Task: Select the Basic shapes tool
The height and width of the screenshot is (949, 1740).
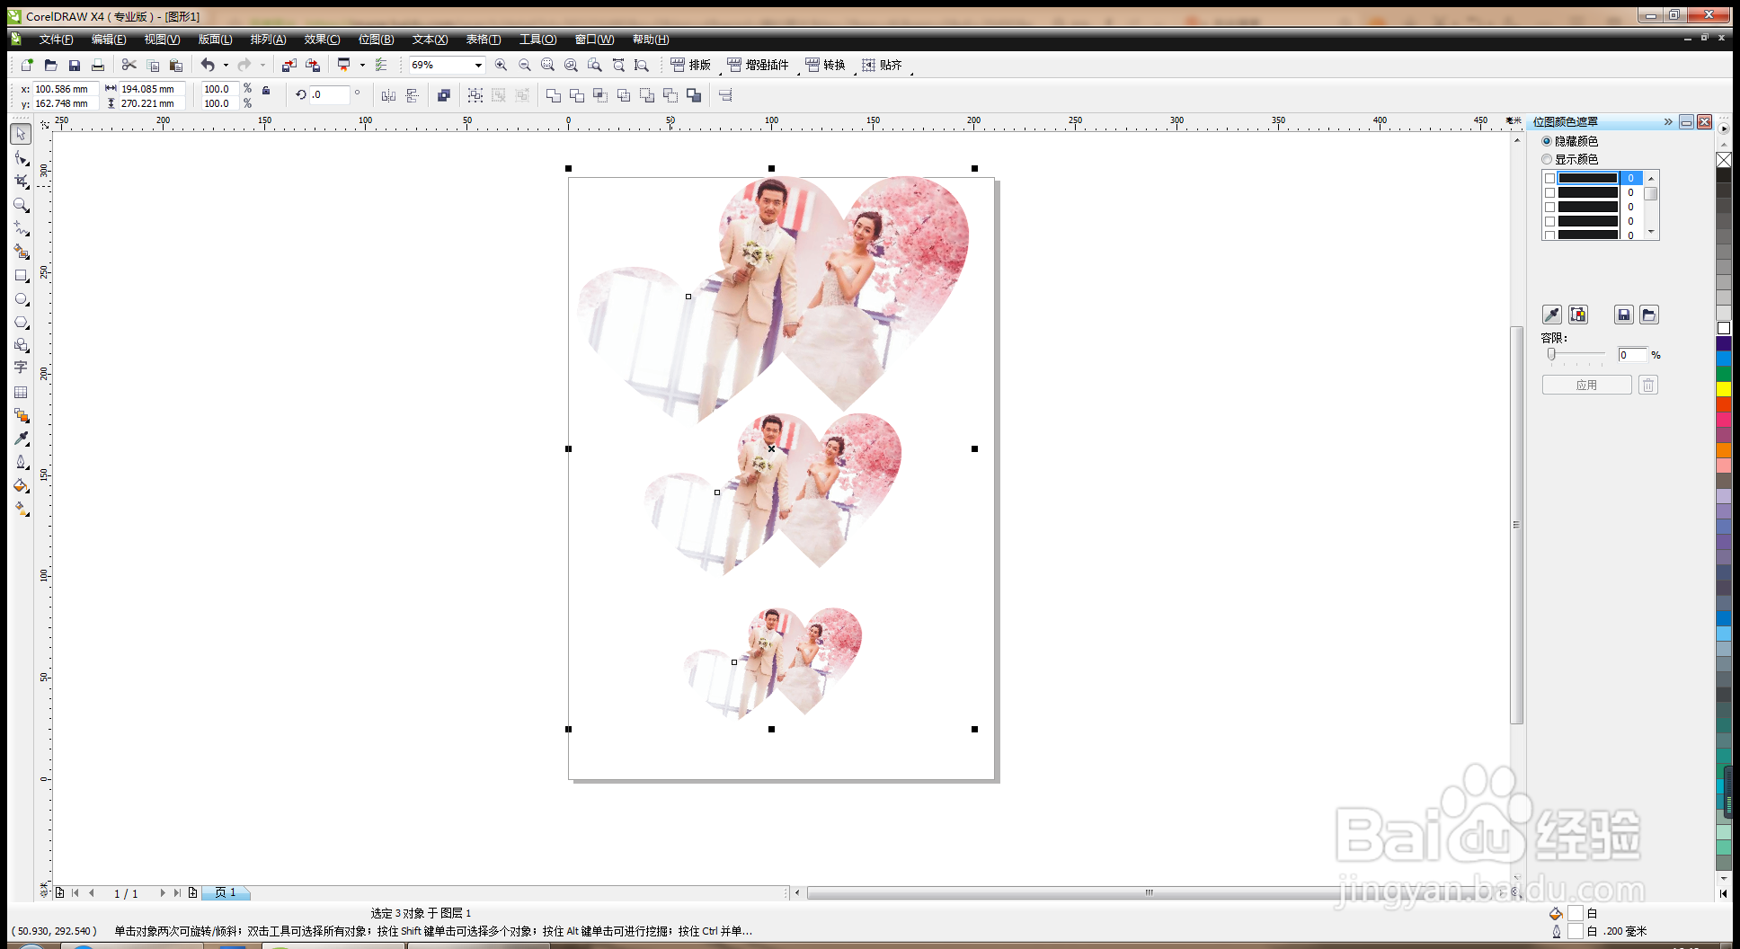Action: (21, 345)
